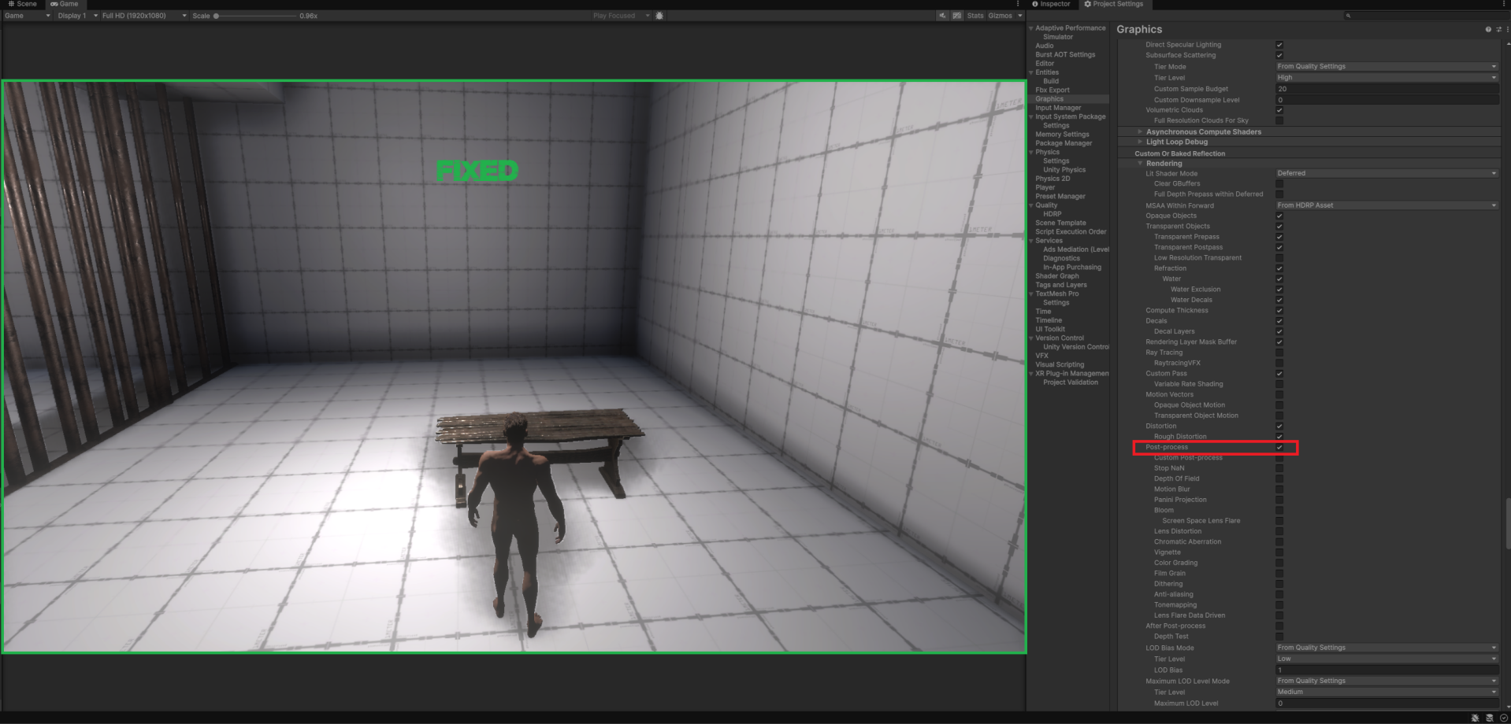Enable the Motion Vectors checkbox

1279,395
